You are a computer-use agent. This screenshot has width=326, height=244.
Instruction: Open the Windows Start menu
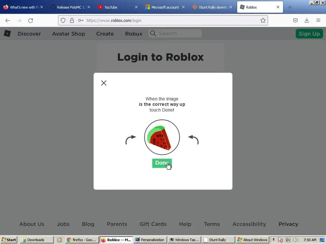point(9,240)
